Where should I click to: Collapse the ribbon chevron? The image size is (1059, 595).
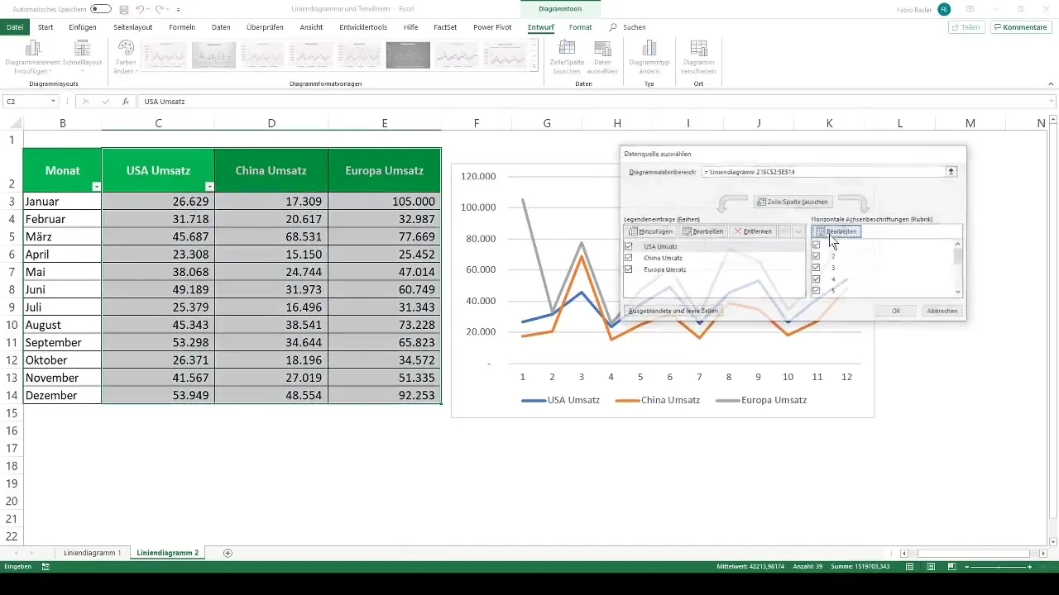coord(1051,83)
